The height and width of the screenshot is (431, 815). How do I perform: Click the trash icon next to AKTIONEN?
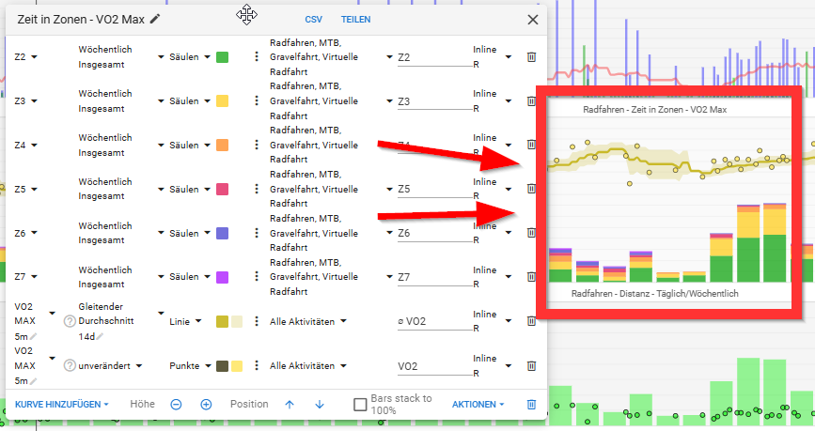tap(531, 404)
